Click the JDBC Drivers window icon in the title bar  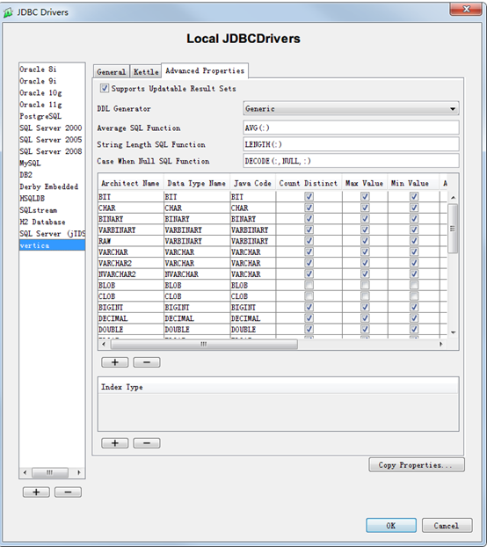(x=8, y=13)
